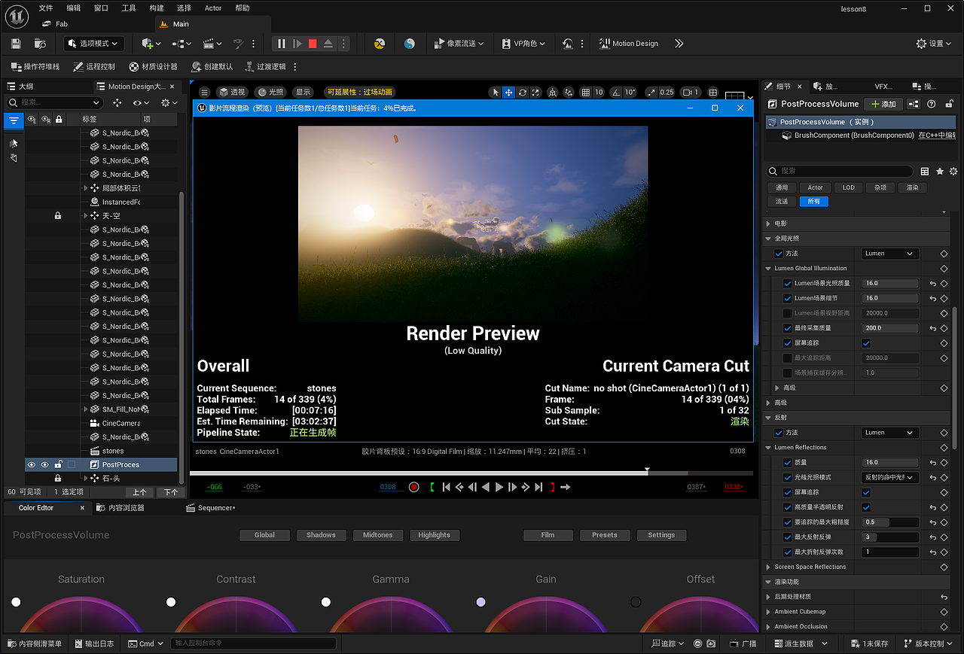Viewport: 964px width, 654px height.
Task: Uncheck the Lumen场景细节 override checkbox
Action: [x=787, y=298]
